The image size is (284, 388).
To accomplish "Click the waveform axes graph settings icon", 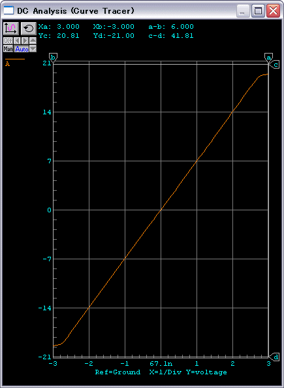I will click(11, 29).
